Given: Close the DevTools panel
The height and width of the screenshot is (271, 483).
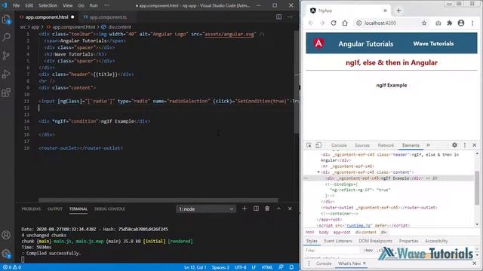Looking at the screenshot, I should 475,145.
